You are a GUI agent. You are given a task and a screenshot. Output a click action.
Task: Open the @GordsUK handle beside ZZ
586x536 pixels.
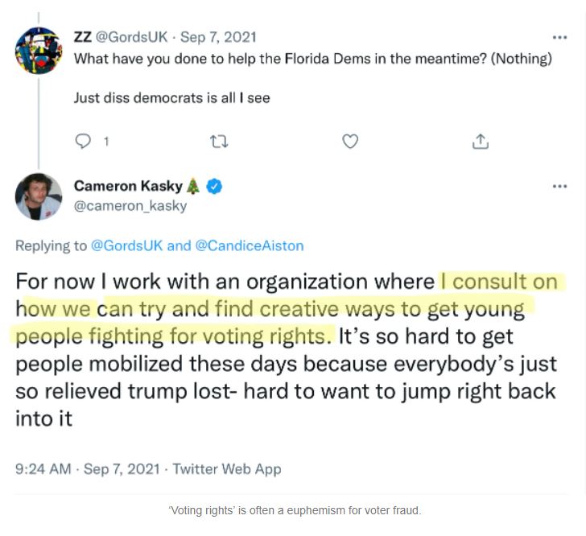click(x=132, y=37)
